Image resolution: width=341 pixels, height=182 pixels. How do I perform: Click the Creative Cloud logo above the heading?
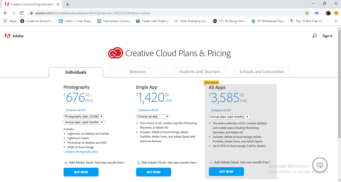coord(116,53)
